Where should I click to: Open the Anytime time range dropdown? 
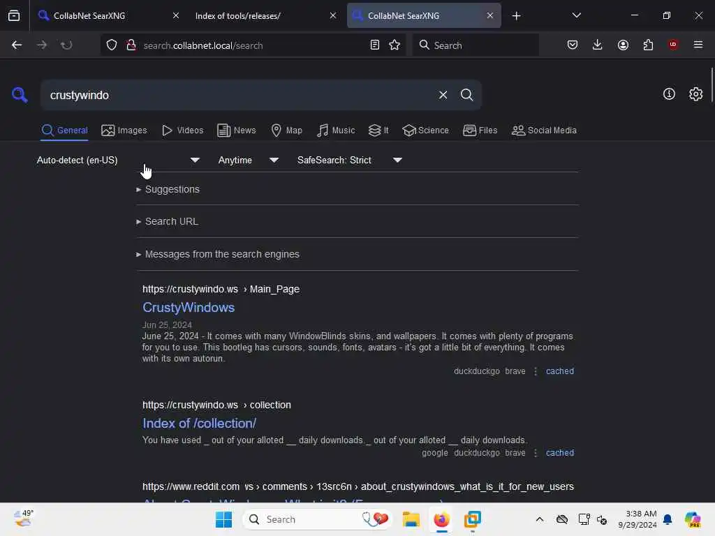click(x=248, y=161)
